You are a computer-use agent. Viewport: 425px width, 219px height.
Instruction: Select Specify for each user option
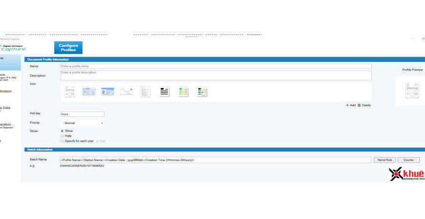coord(63,141)
